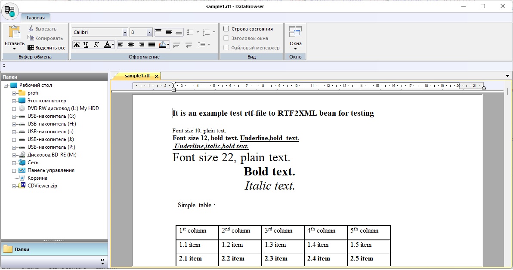This screenshot has width=513, height=270.
Task: Toggle bold formatting (Ж button)
Action: [x=77, y=45]
